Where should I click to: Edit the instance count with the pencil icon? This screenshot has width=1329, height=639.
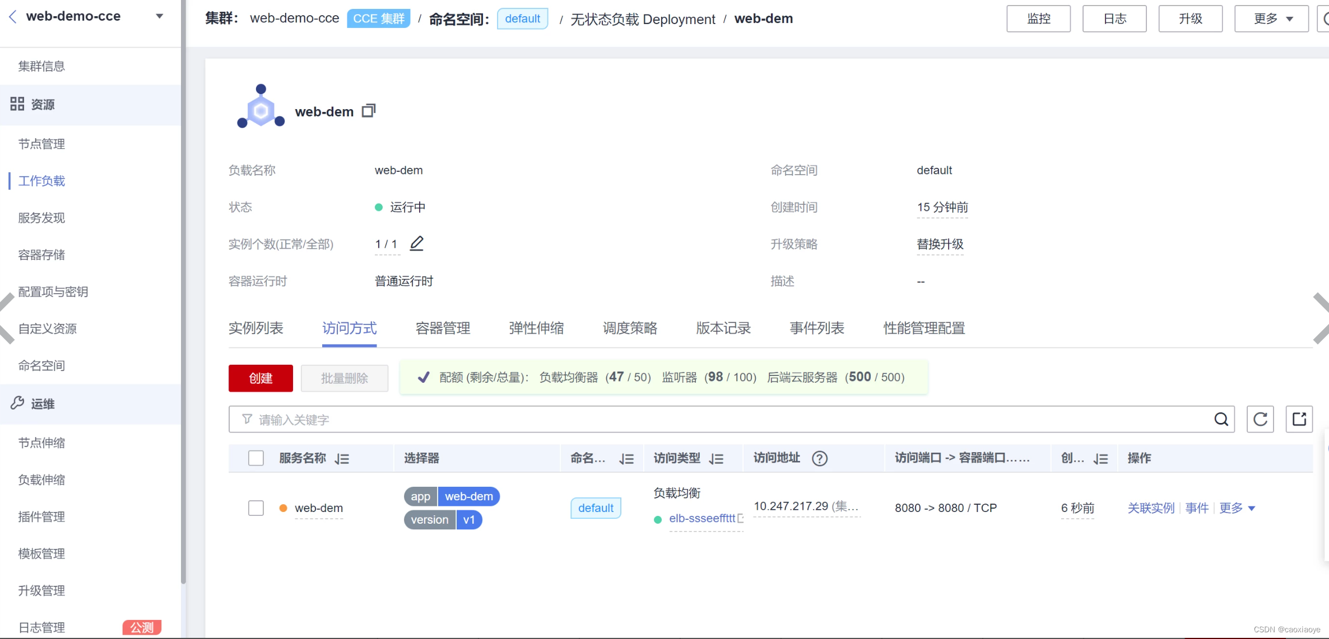(416, 243)
